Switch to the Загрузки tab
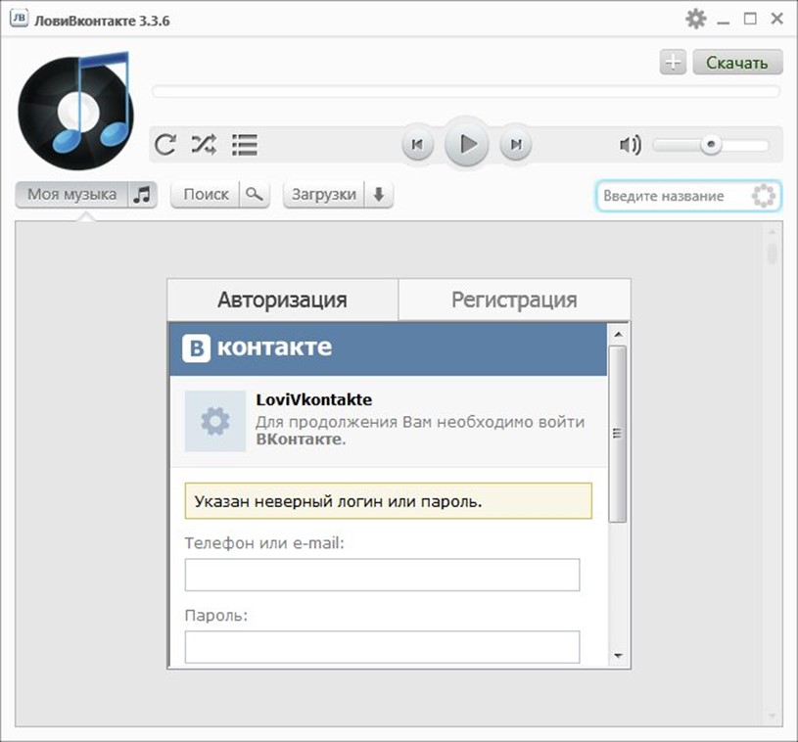This screenshot has height=742, width=798. pyautogui.click(x=338, y=195)
